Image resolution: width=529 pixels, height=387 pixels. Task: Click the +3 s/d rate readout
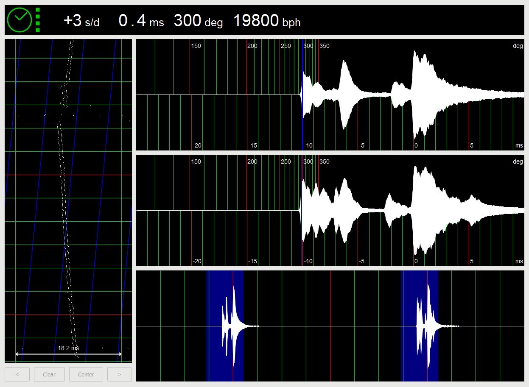(x=81, y=21)
